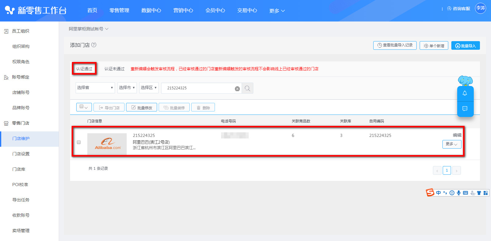Open the 选择市 city dropdown
The width and height of the screenshot is (491, 241).
point(127,88)
